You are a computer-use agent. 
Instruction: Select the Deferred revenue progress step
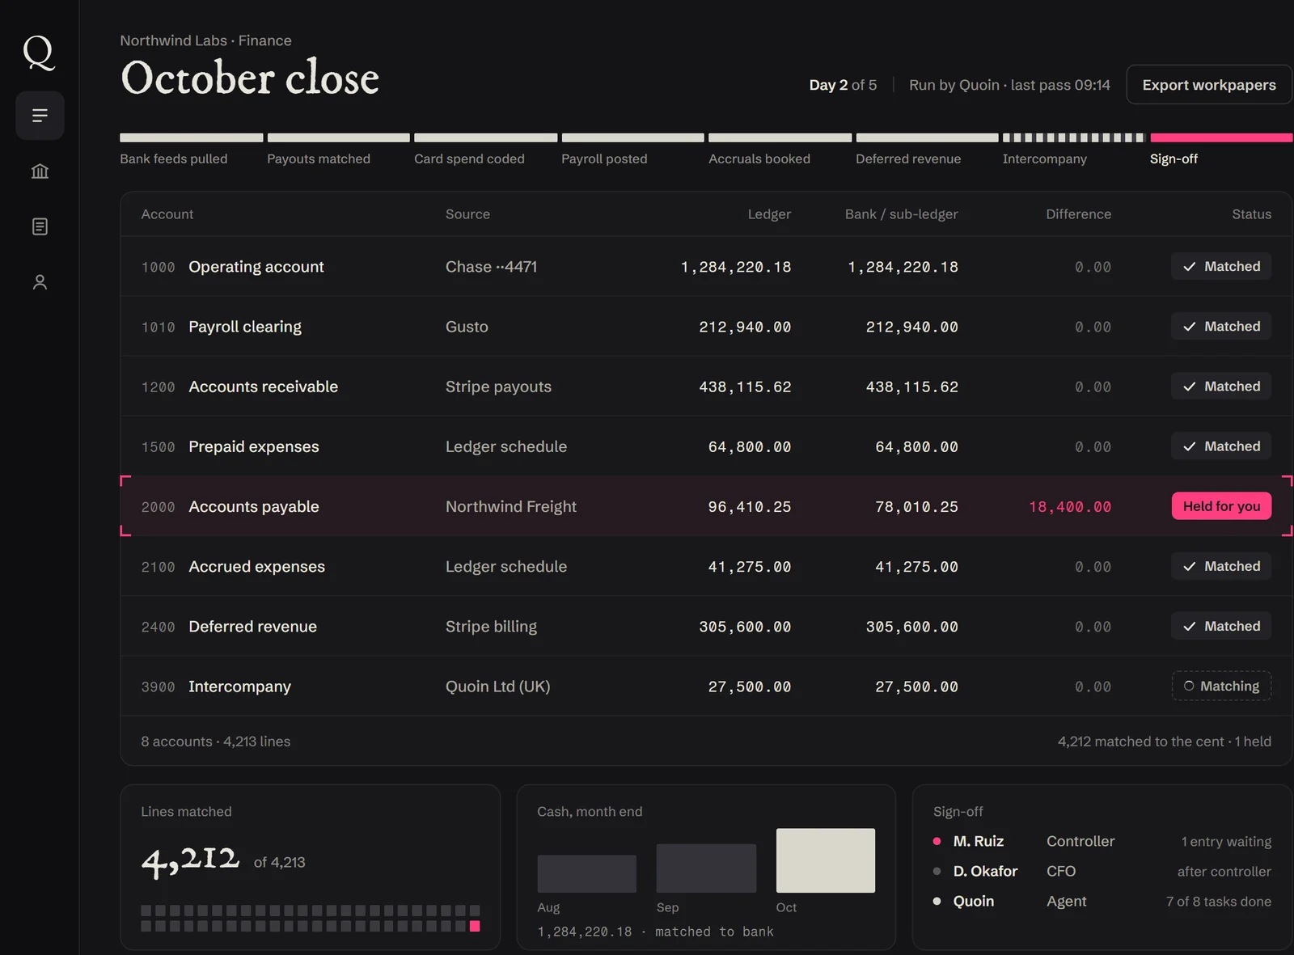[x=908, y=158]
